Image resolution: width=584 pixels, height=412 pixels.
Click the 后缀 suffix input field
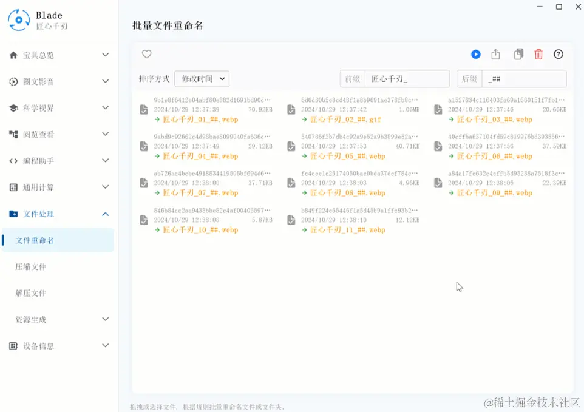[x=524, y=79]
